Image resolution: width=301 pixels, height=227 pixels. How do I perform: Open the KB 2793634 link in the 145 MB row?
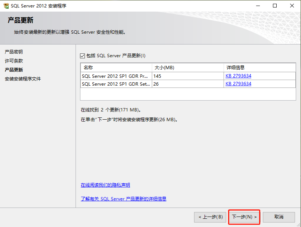pyautogui.click(x=238, y=76)
